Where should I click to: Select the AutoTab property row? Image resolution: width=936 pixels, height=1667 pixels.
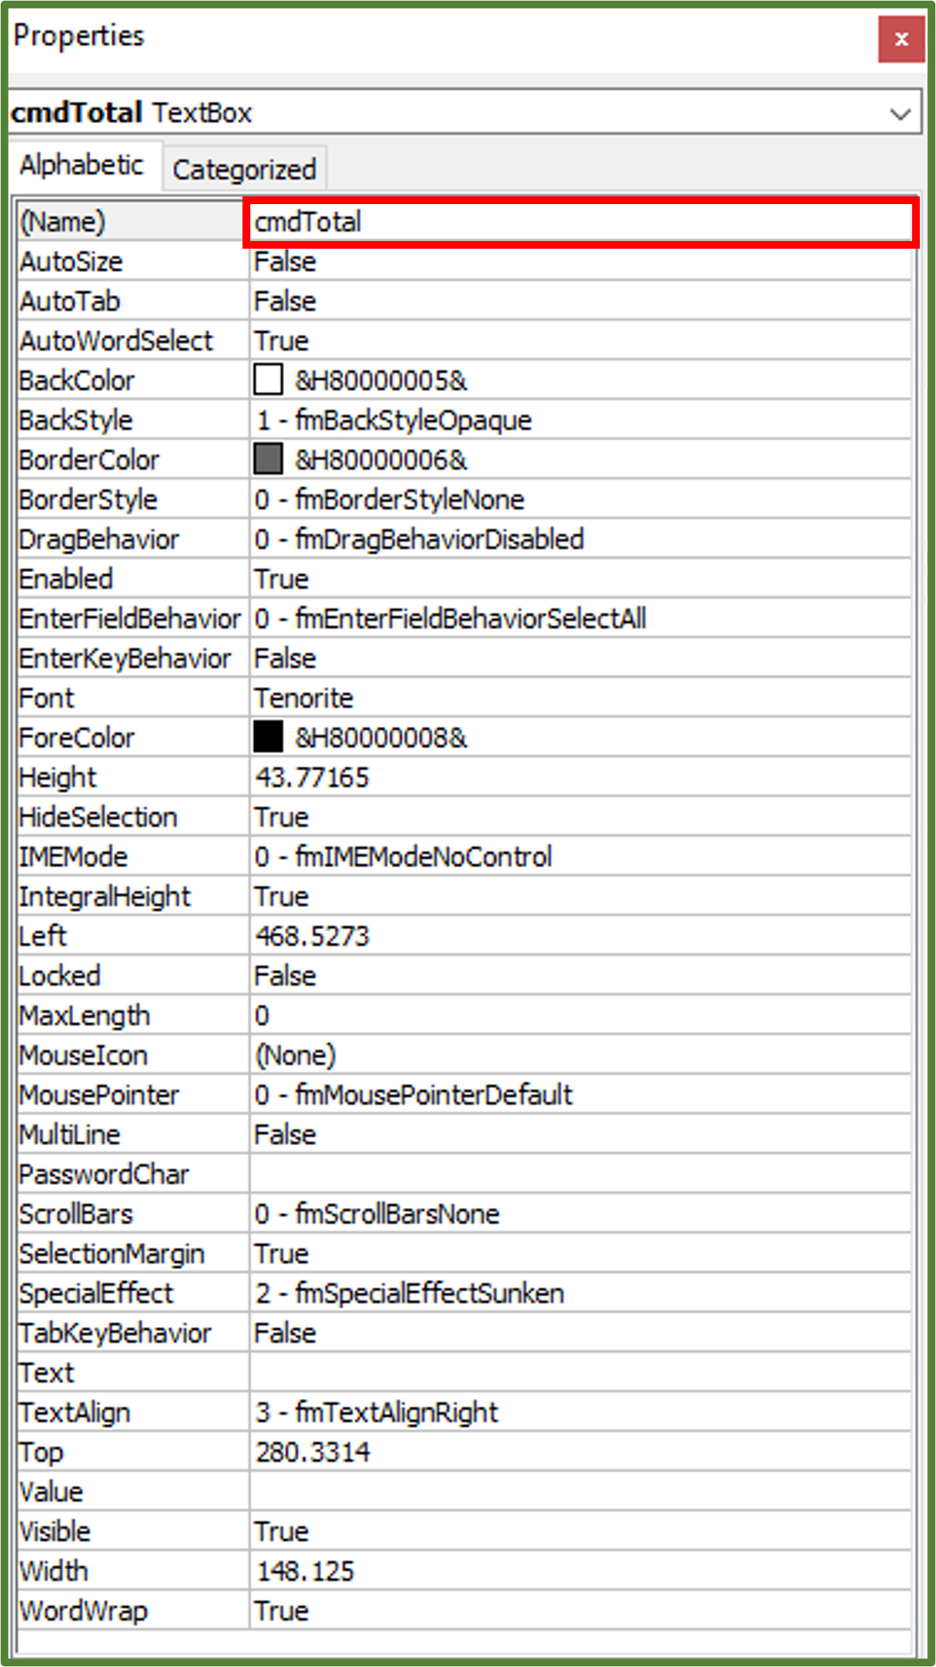click(x=465, y=301)
